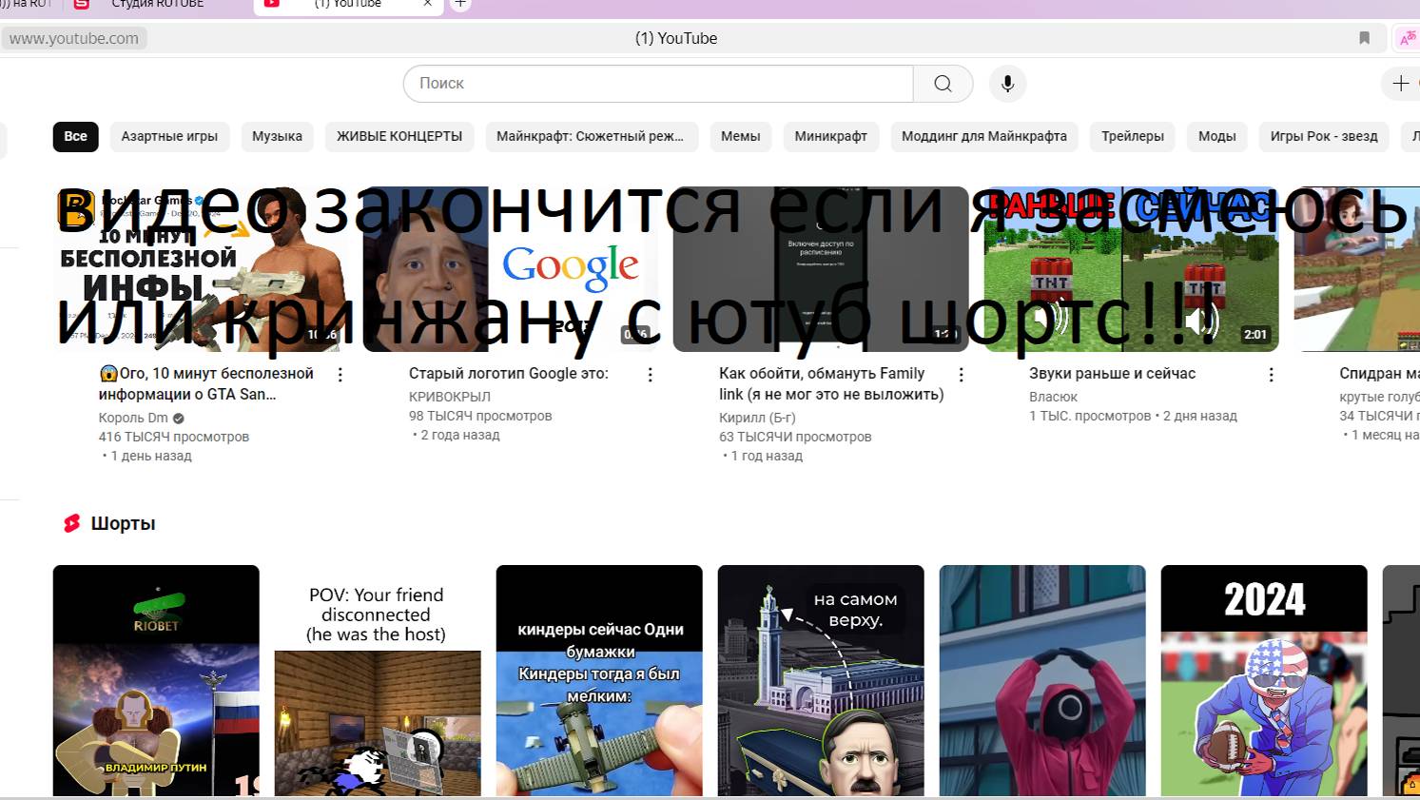Open menu for Звуки раньше и сейчас video
The height and width of the screenshot is (800, 1420).
[1271, 375]
